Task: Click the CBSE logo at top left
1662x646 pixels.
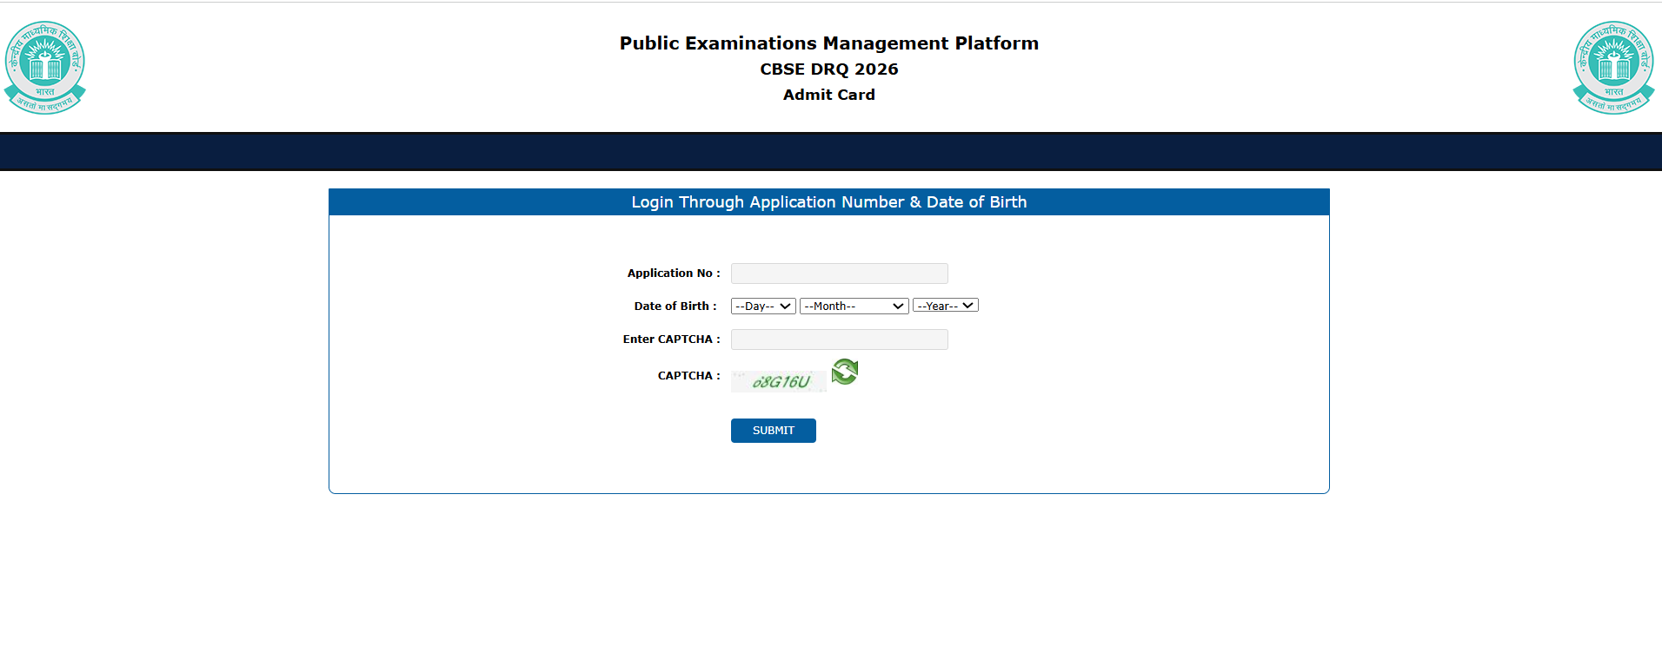Action: [45, 68]
